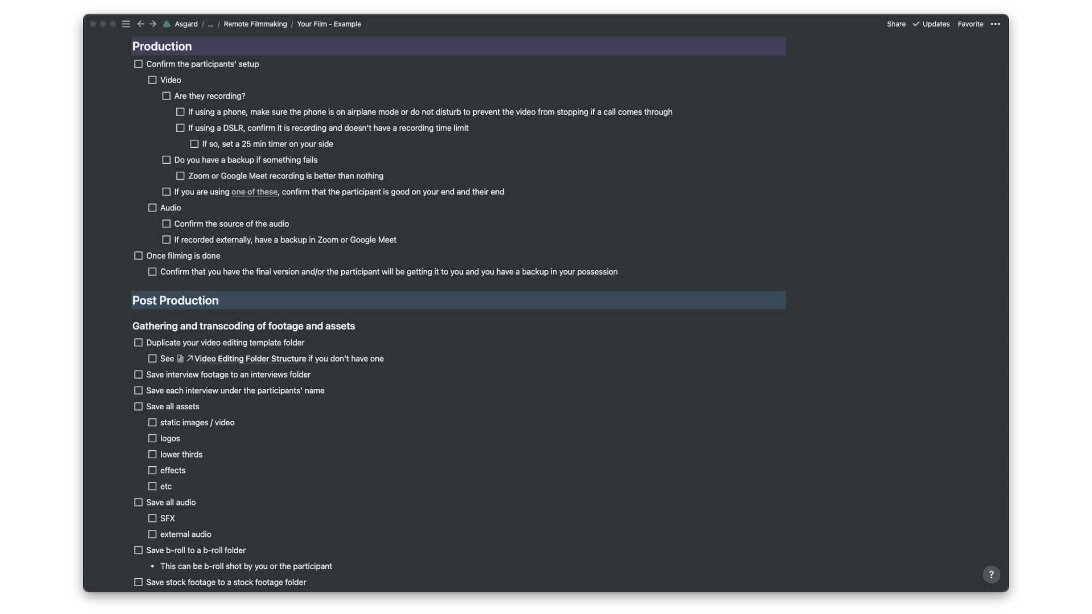Navigate back using the left arrow
The height and width of the screenshot is (614, 1092).
pyautogui.click(x=140, y=24)
